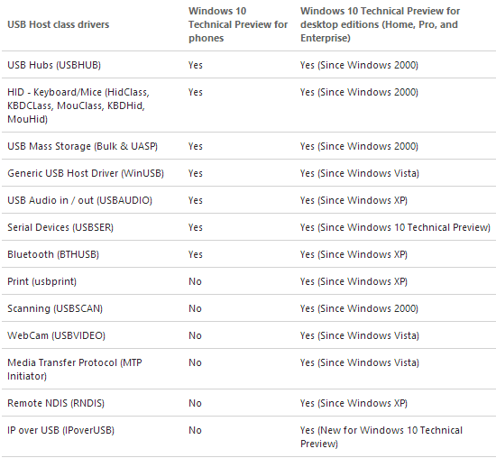
Task: Click the HID - Keyboard/Mice driver cell
Action: pyautogui.click(x=78, y=105)
